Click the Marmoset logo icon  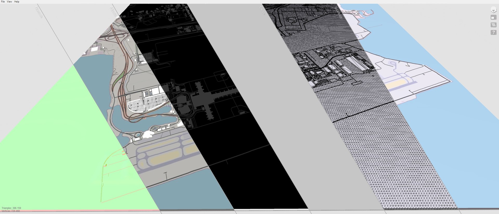coord(493,10)
